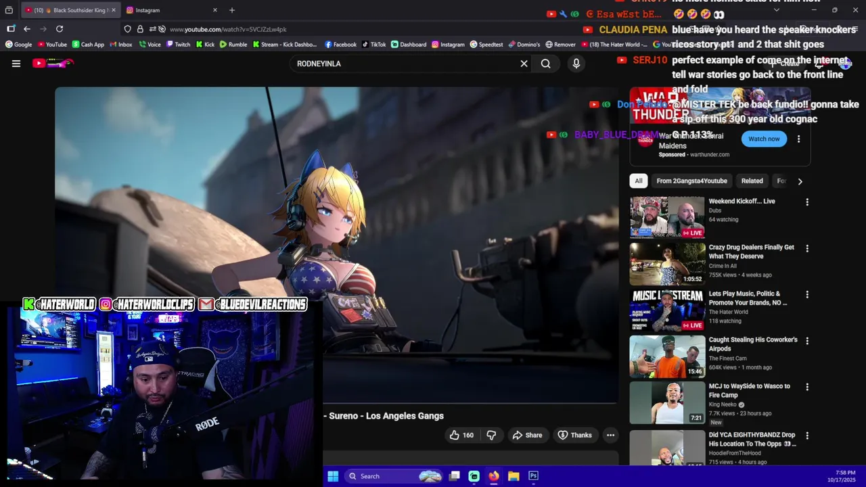Screen dimensions: 866x487
Task: Open Caught Stealing His Coworker's Airpods thumbnail
Action: pyautogui.click(x=667, y=356)
